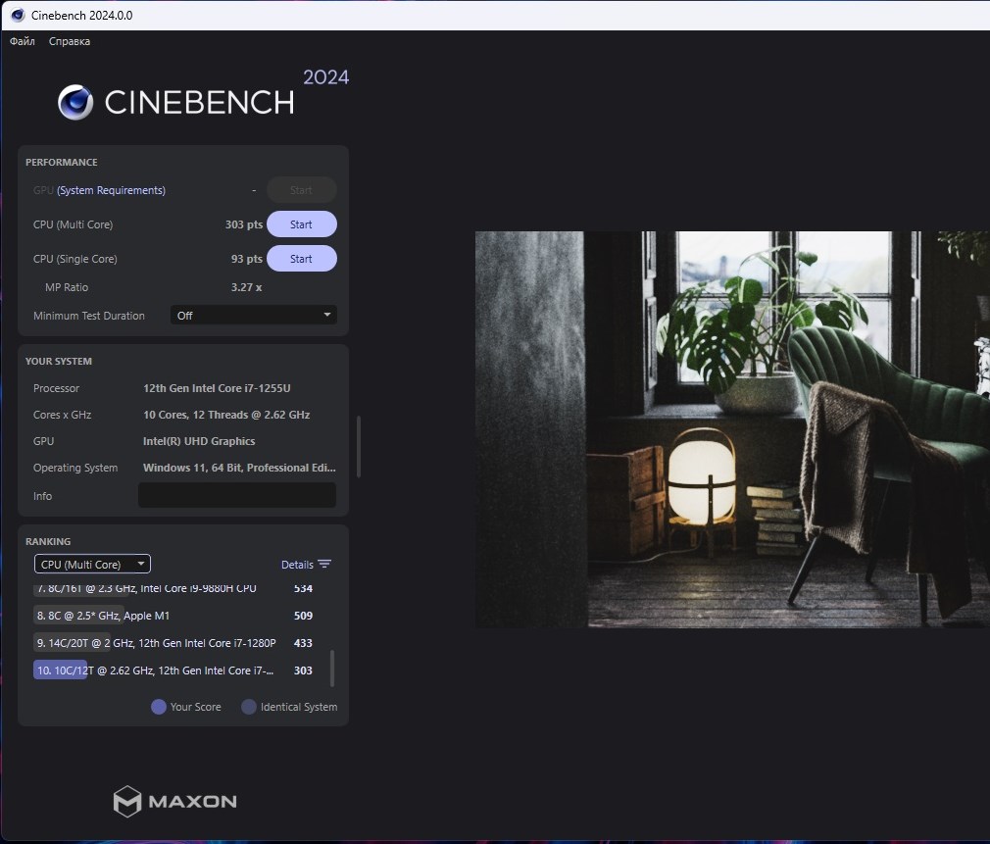Start the CPU Multi Core benchmark
Image resolution: width=990 pixels, height=844 pixels.
[301, 224]
